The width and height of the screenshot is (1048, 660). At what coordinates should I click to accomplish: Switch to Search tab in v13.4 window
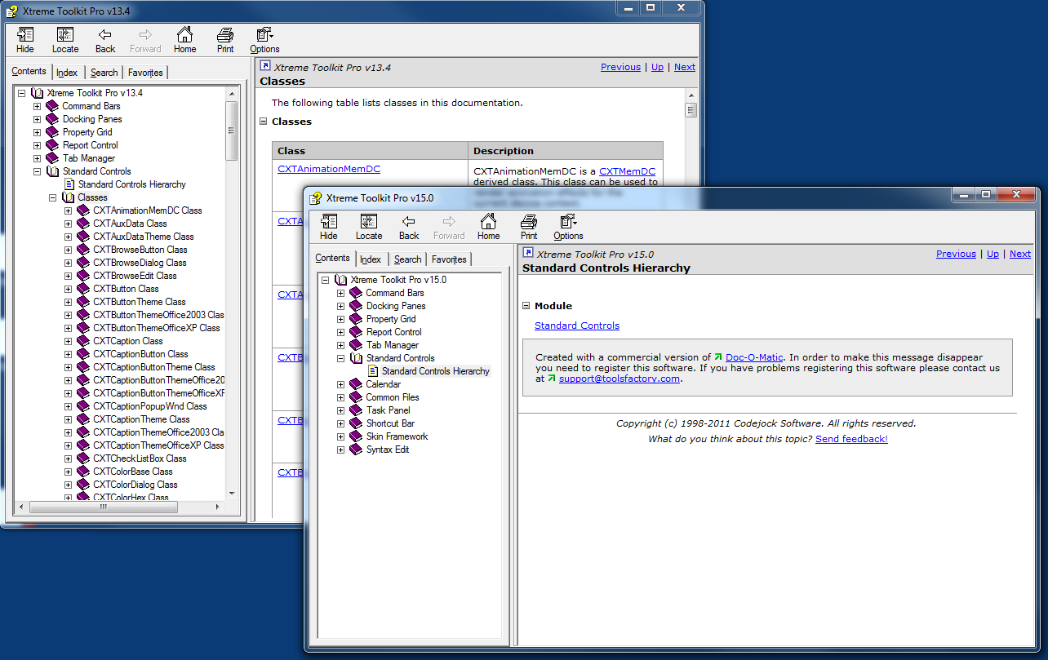click(104, 73)
